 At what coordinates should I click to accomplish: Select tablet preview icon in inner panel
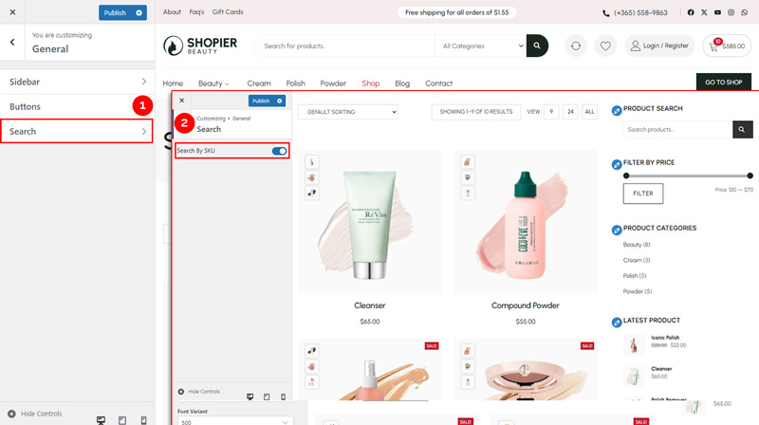click(267, 397)
